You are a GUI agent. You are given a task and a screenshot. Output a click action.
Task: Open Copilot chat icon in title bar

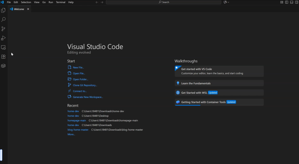[x=225, y=2]
